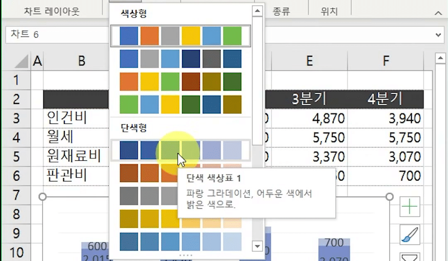This screenshot has width=448, height=261.
Task: Select row 1 header
Action: pyautogui.click(x=16, y=80)
